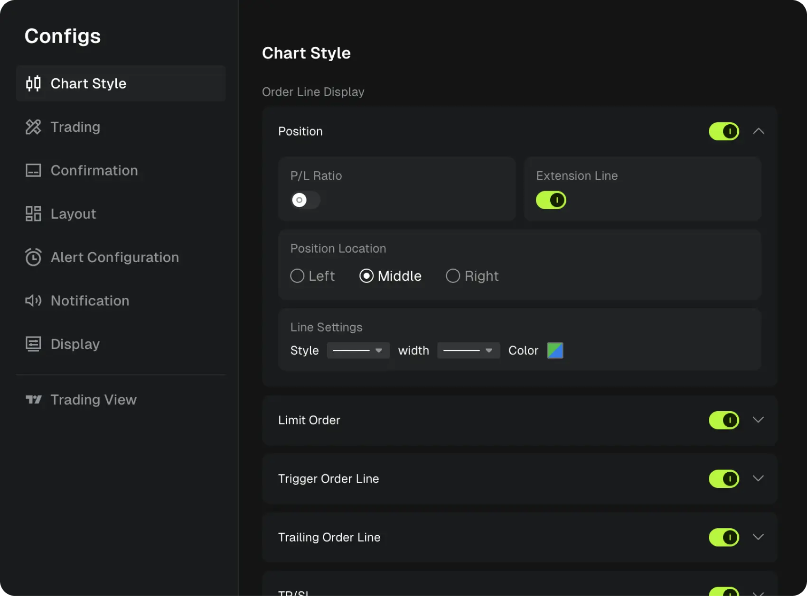This screenshot has width=807, height=596.
Task: Click the Limit Order row label
Action: click(x=309, y=420)
